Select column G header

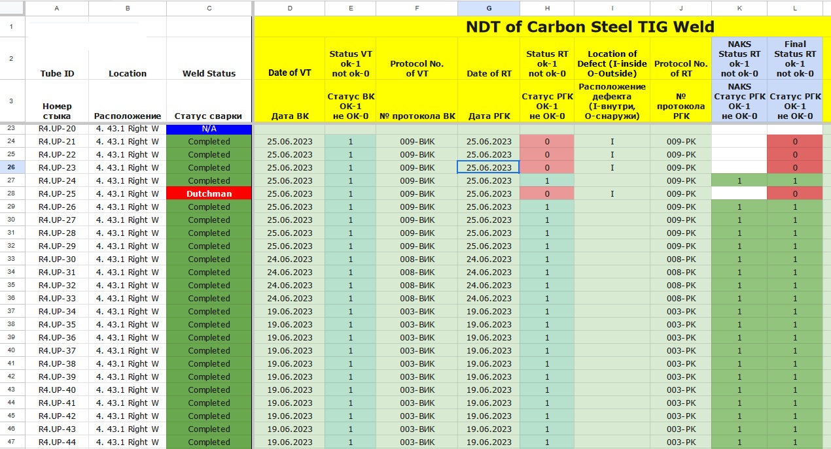(x=488, y=8)
